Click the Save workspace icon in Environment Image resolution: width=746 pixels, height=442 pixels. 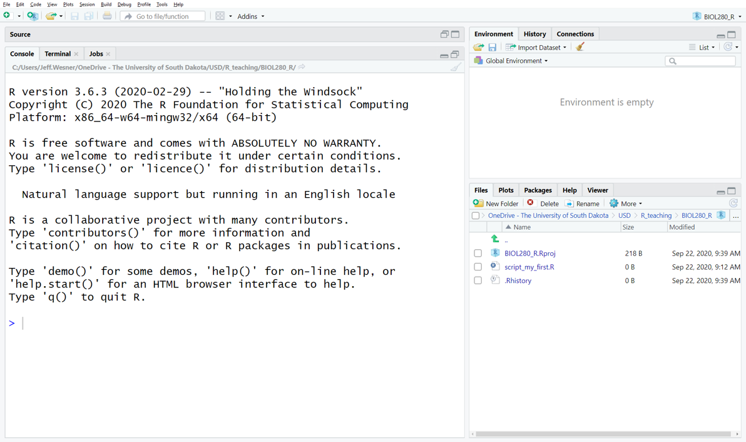(x=493, y=47)
